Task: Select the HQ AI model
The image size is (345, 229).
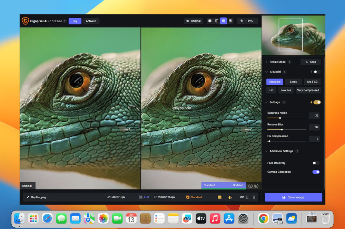Action: click(271, 90)
